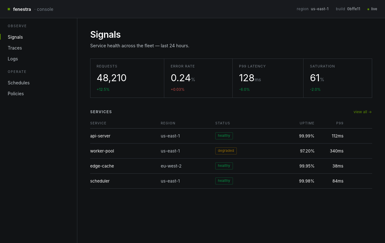This screenshot has width=385, height=243.
Task: Click the 112ms P99 value
Action: tap(338, 136)
